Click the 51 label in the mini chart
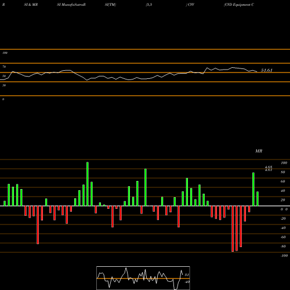The width and height of the screenshot is (290, 290). [187, 274]
